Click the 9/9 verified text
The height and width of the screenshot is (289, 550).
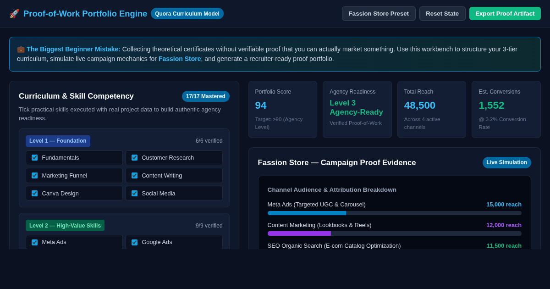coord(209,226)
